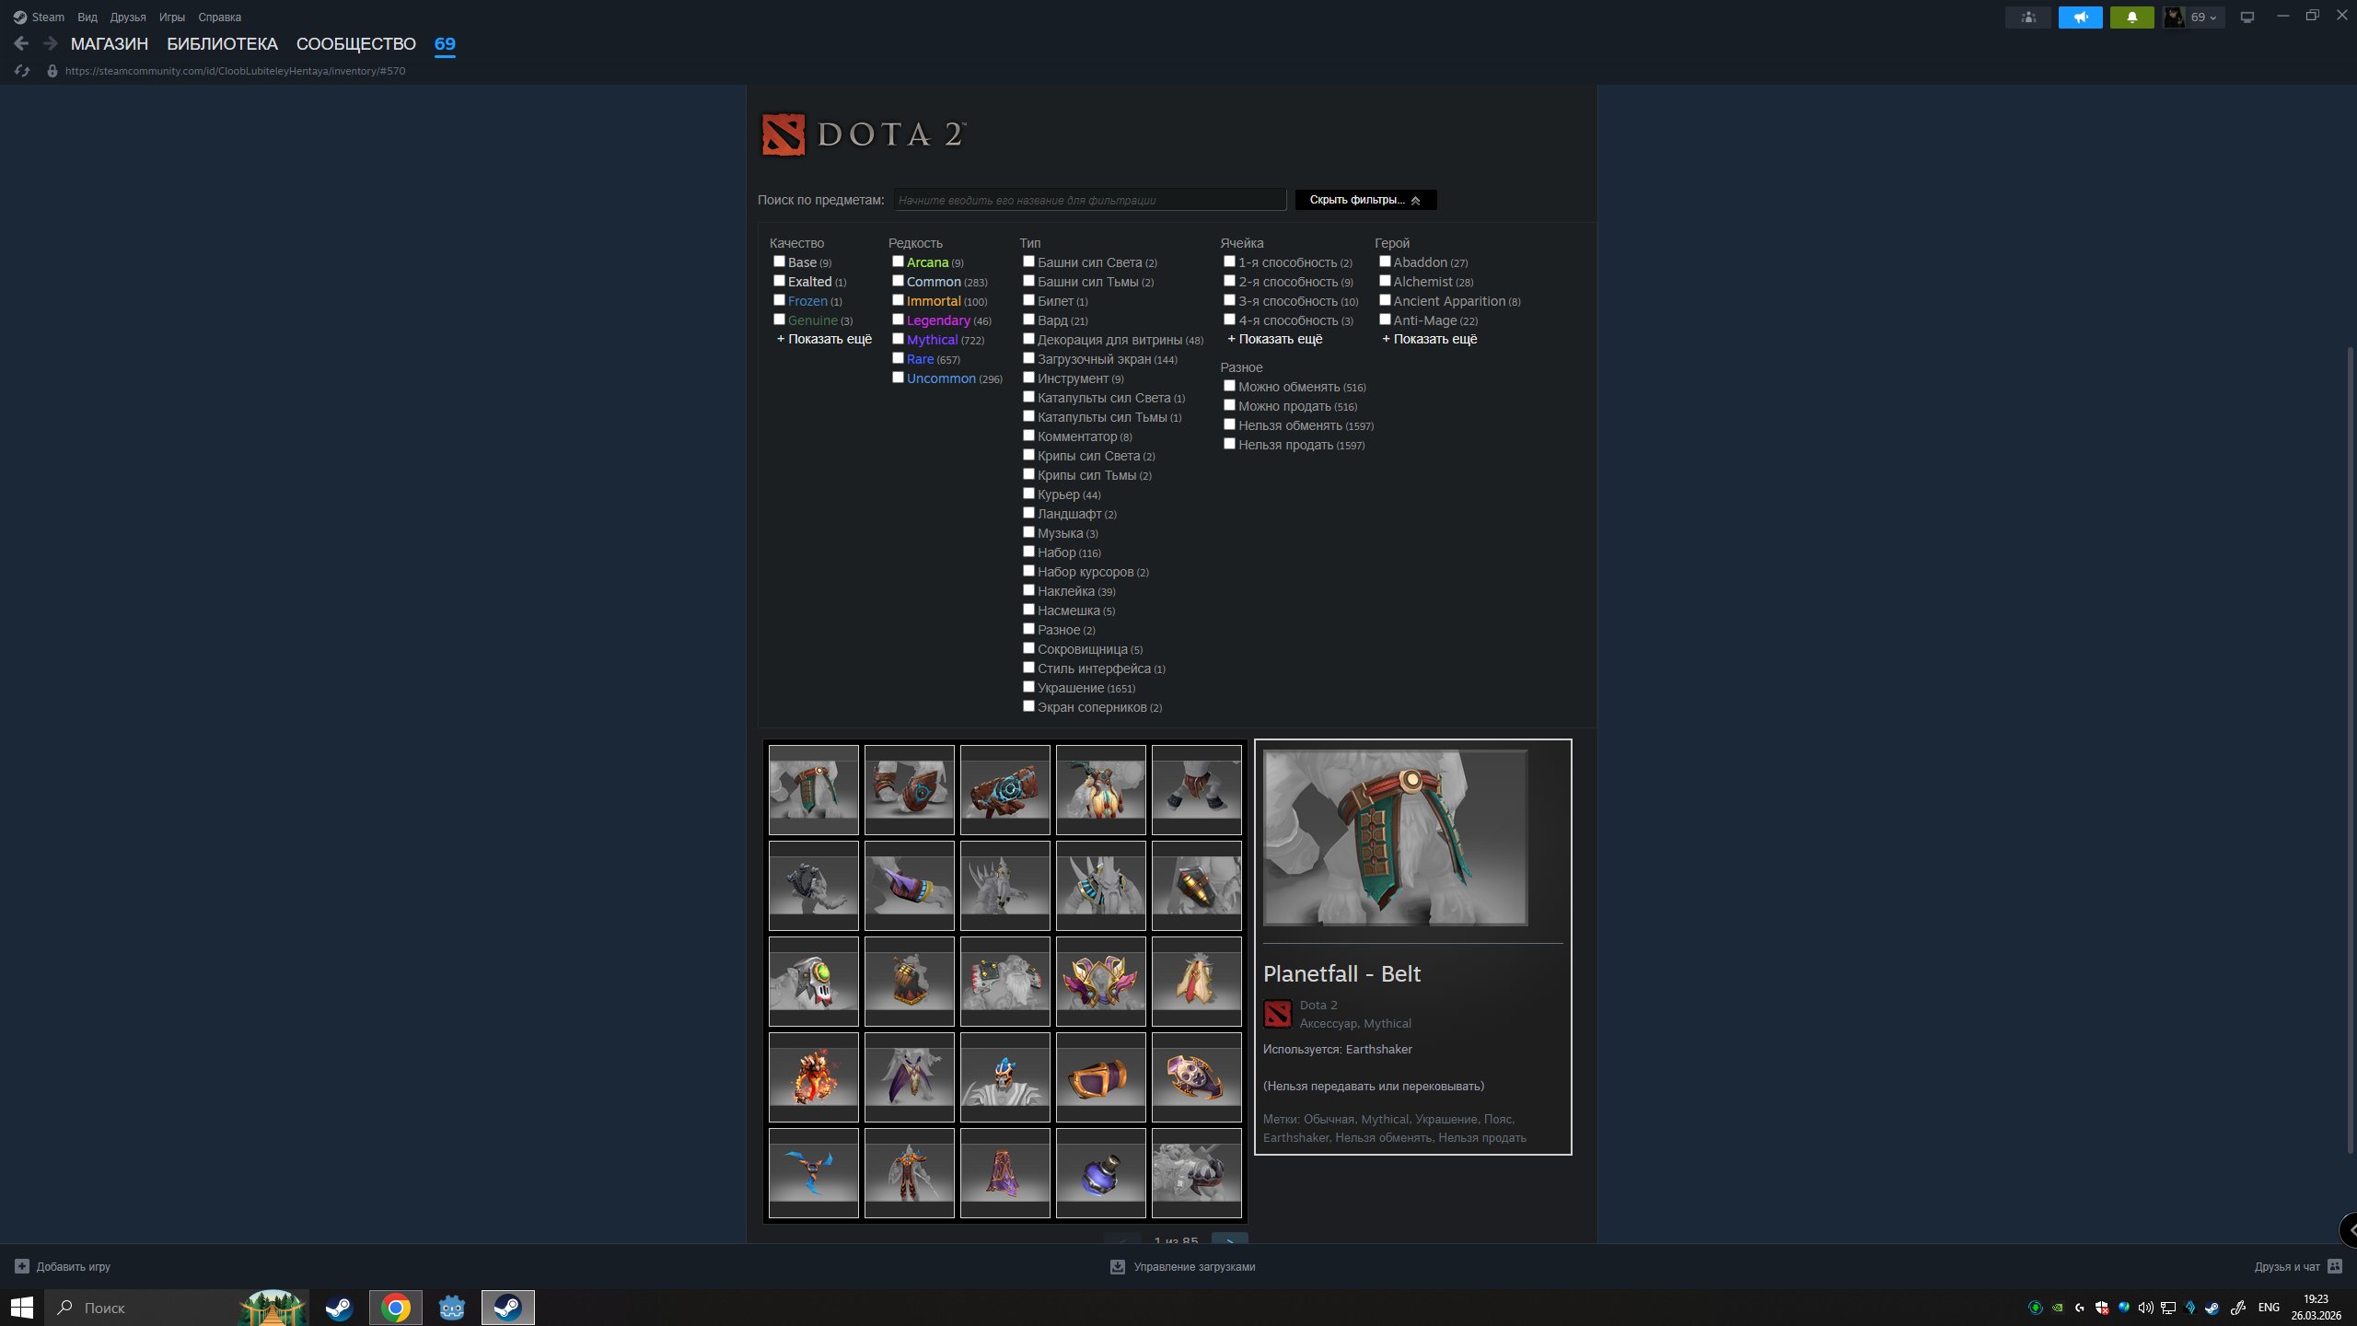Open Google Chrome from the taskbar
The width and height of the screenshot is (2357, 1326).
[396, 1308]
